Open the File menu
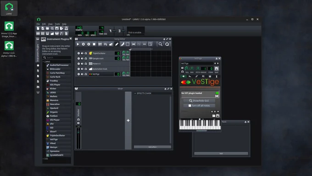The height and width of the screenshot is (176, 312). tap(38, 24)
